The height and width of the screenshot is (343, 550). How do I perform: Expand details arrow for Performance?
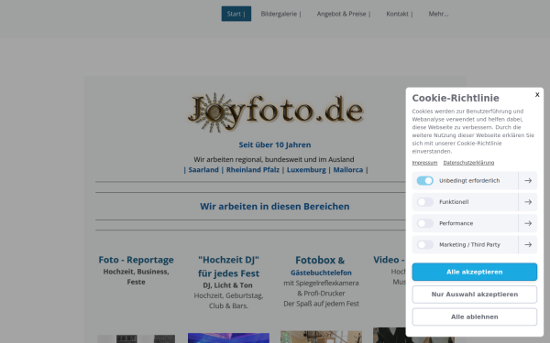(528, 223)
